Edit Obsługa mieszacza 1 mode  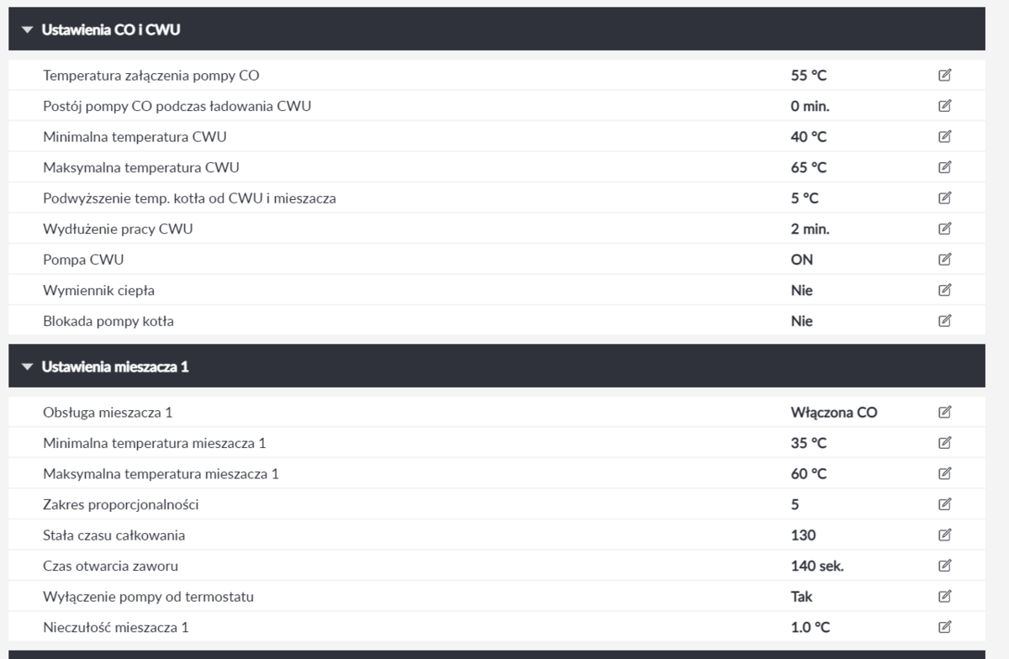[x=944, y=413]
